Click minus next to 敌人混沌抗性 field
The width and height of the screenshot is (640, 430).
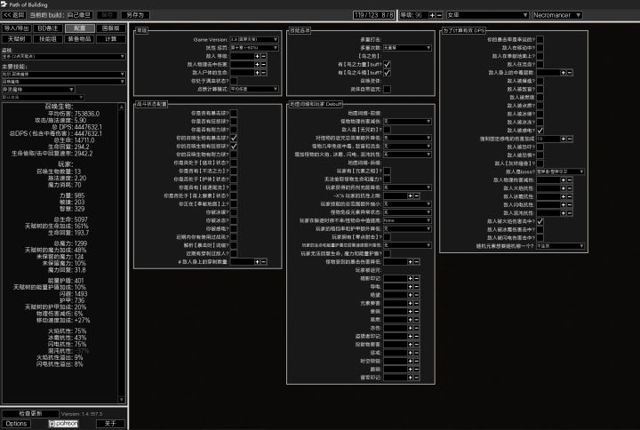click(x=570, y=213)
